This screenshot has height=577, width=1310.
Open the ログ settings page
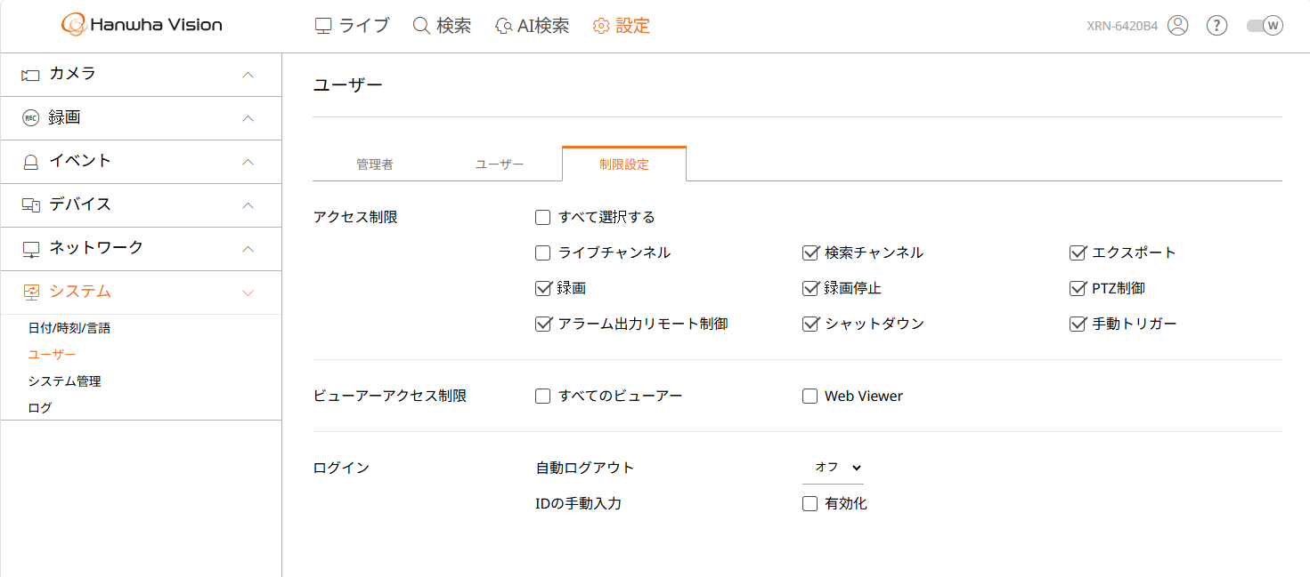40,408
